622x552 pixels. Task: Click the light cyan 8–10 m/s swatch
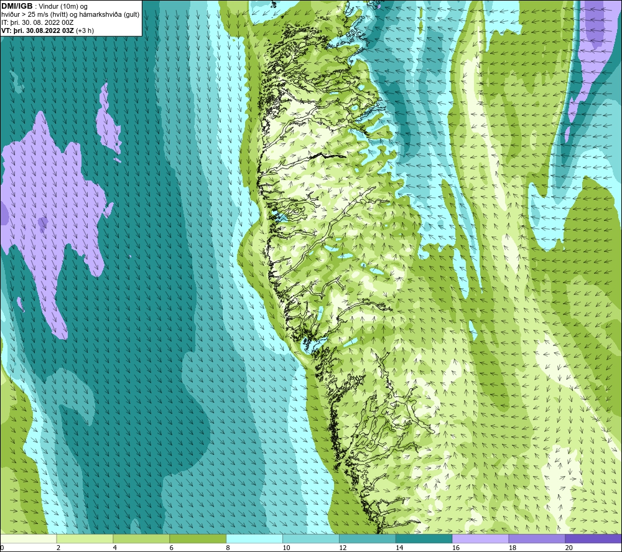click(x=254, y=538)
